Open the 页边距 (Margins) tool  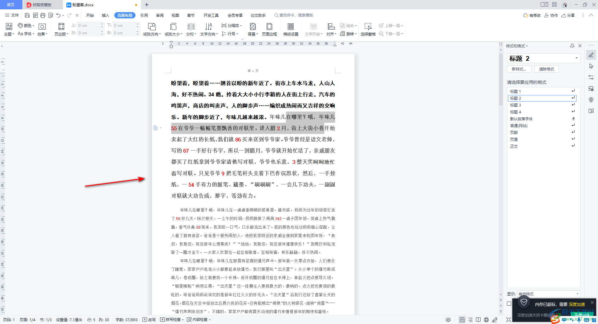point(61,30)
